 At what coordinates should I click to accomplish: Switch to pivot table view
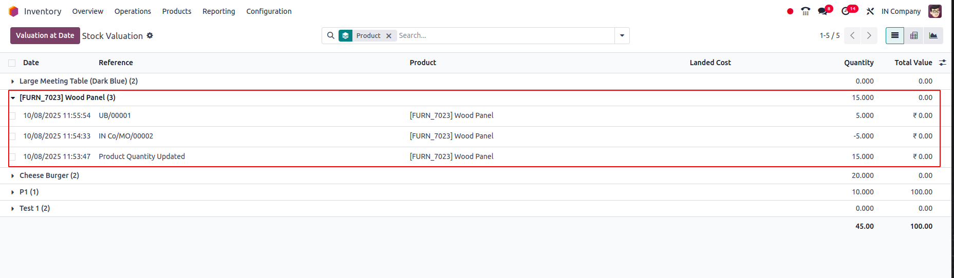[914, 35]
